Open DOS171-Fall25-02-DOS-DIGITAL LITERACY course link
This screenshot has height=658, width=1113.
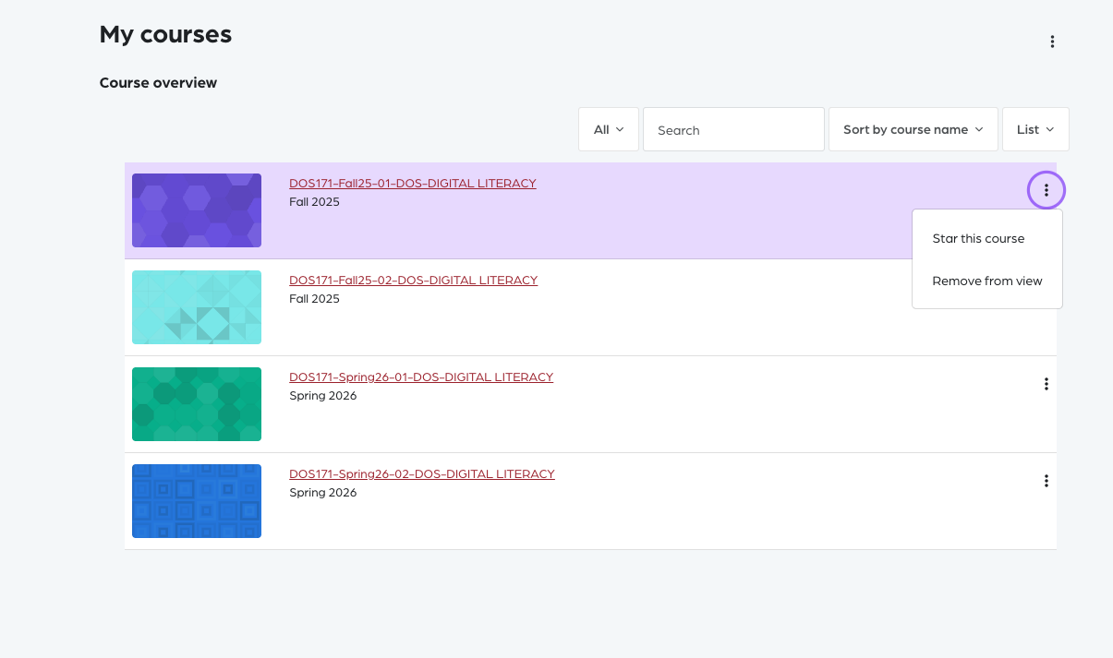[413, 281]
